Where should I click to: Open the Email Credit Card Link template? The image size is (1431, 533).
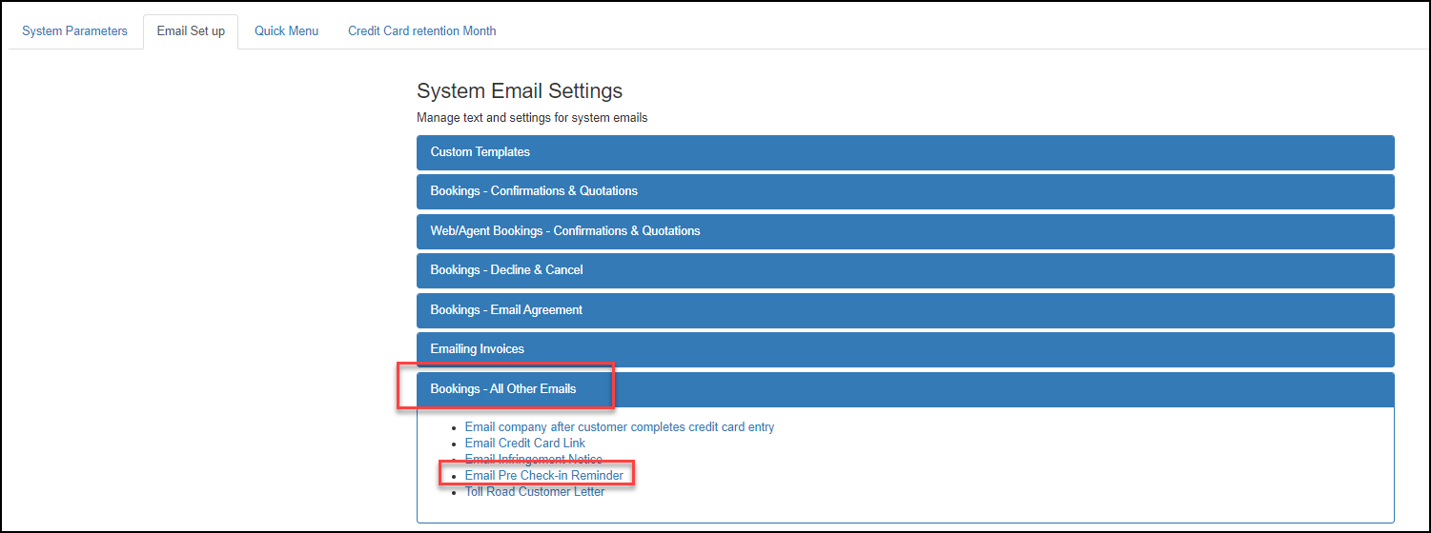[x=525, y=444]
